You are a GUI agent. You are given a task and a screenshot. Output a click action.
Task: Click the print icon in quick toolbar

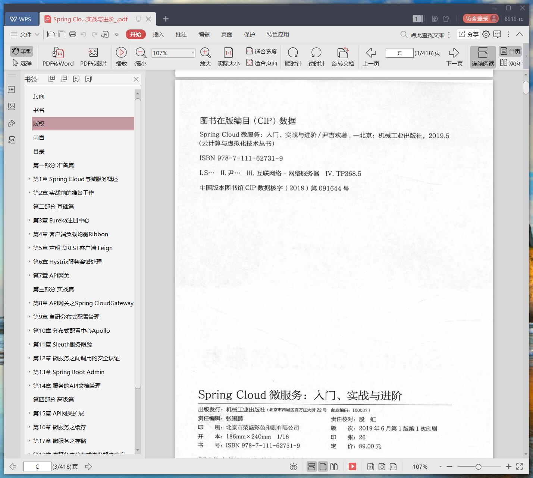tap(73, 34)
